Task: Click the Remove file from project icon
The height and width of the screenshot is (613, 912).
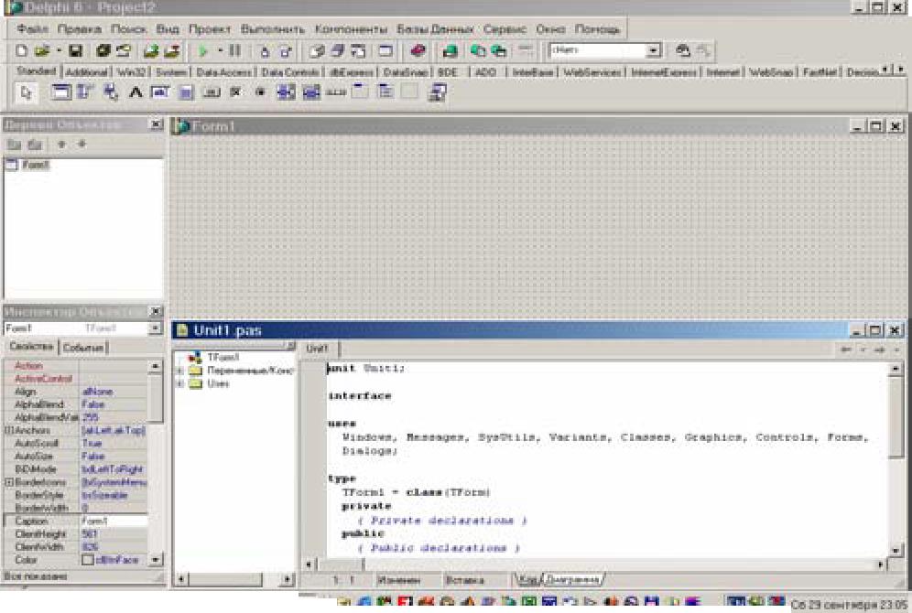Action: (171, 51)
